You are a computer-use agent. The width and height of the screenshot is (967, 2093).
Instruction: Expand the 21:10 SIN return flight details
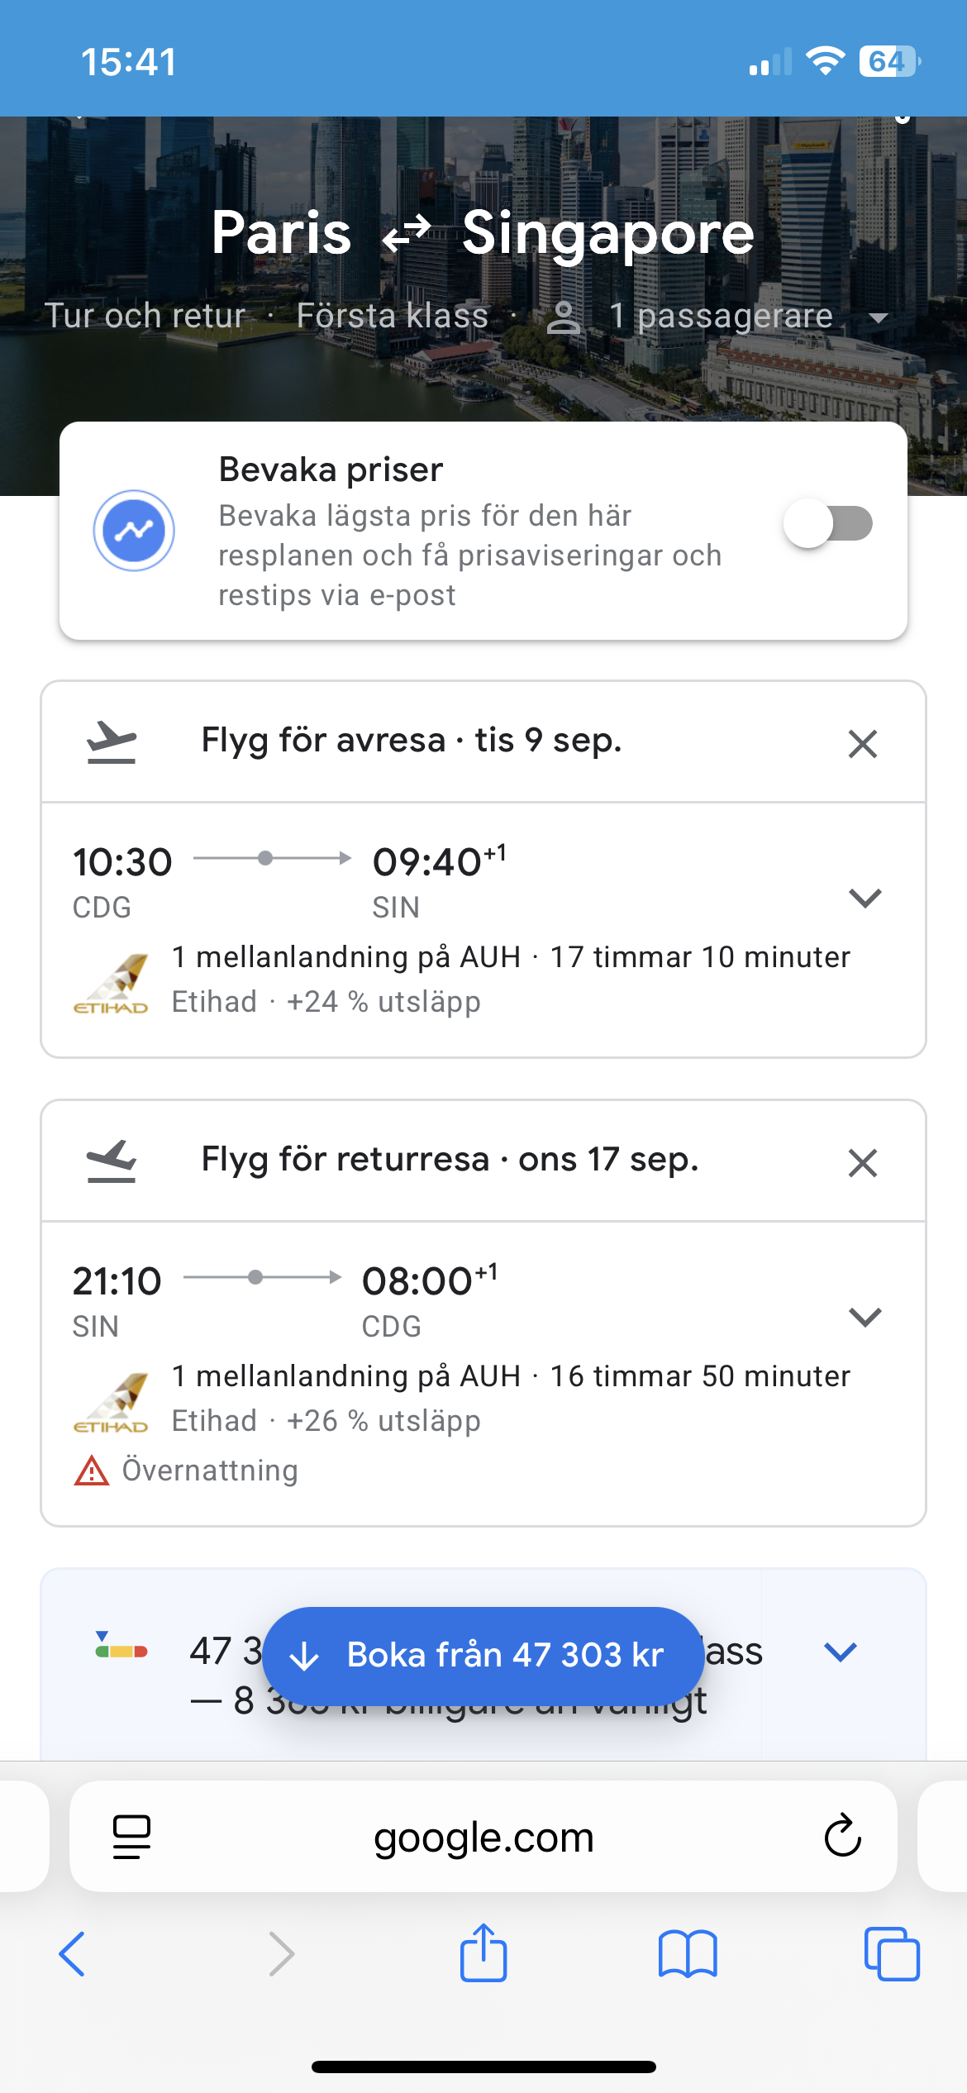[865, 1317]
